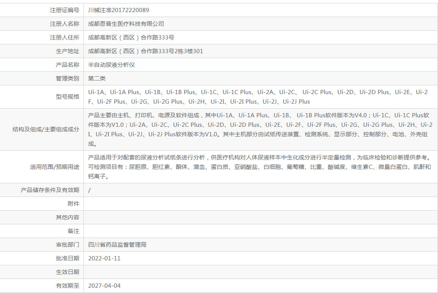Click the 批准日期 label
Screen dimensions: 438x293
click(68, 258)
